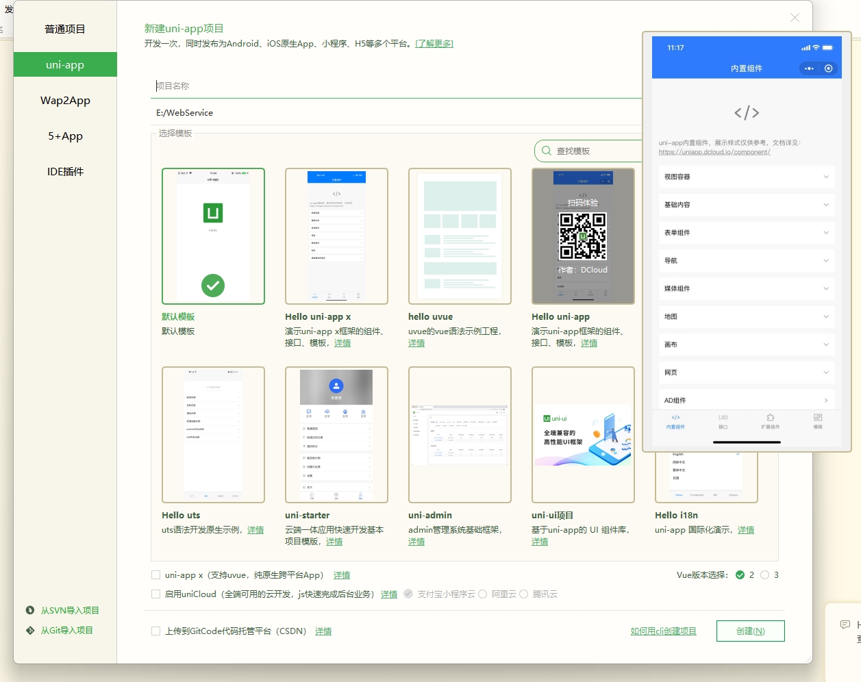The height and width of the screenshot is (682, 861).
Task: Expand 地图 section in preview
Action: [x=747, y=317]
